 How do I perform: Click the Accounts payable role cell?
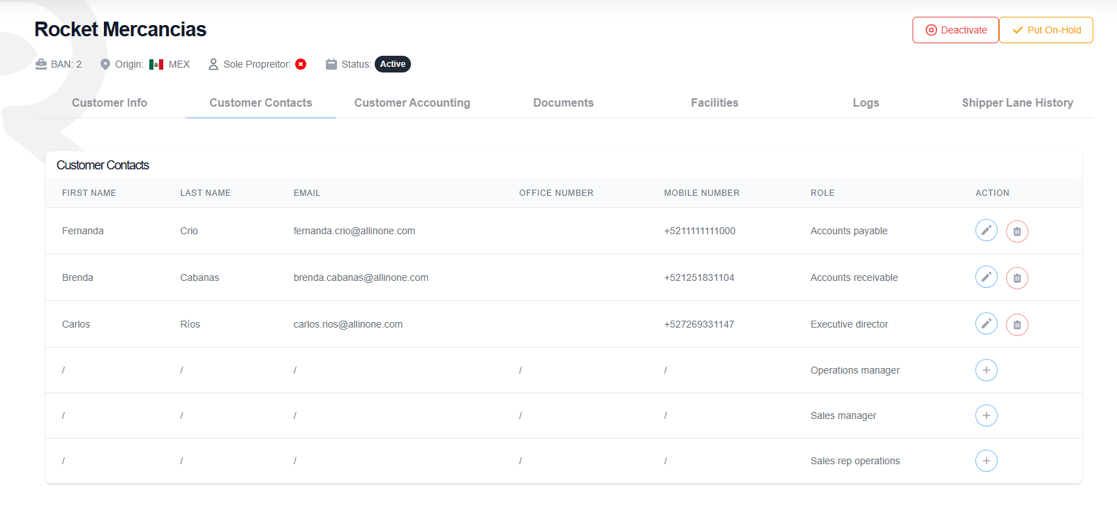tap(849, 231)
